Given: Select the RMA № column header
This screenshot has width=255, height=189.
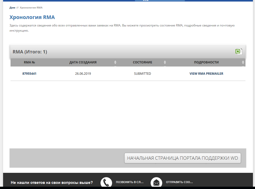Looking at the screenshot, I should 30,62.
